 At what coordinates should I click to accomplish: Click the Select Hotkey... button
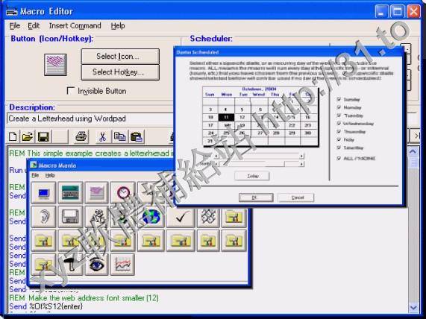(x=120, y=72)
